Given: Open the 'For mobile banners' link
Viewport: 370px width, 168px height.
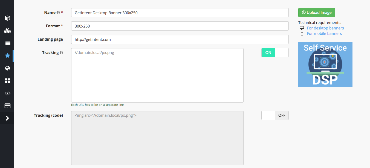Looking at the screenshot, I should [324, 34].
